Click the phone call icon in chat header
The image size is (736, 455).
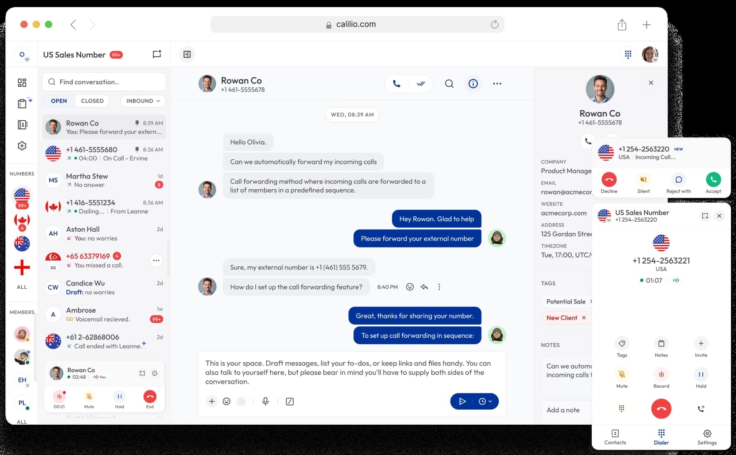pos(397,84)
